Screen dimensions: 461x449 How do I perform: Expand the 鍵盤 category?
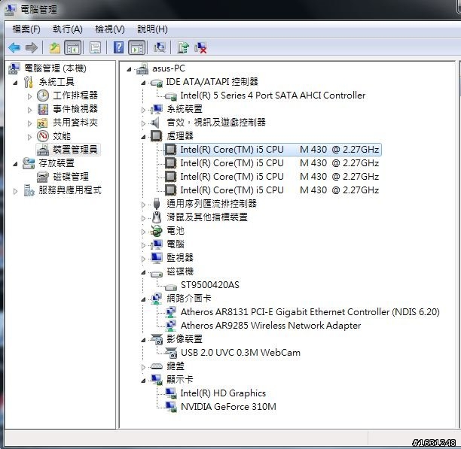(143, 367)
